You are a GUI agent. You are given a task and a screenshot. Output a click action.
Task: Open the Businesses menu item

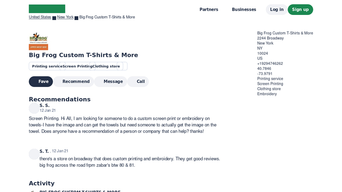point(244,9)
